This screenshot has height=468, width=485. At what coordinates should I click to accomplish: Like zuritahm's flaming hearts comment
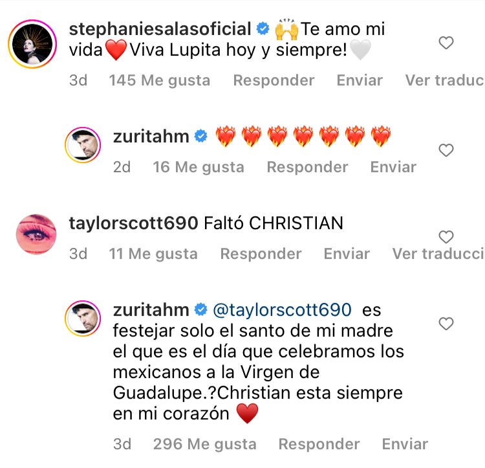point(446,150)
